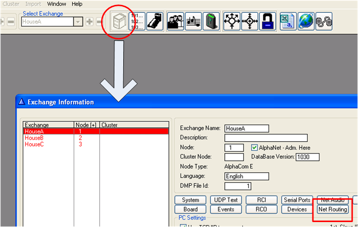Sort by the Node column header
The image size is (358, 227).
tap(87, 125)
